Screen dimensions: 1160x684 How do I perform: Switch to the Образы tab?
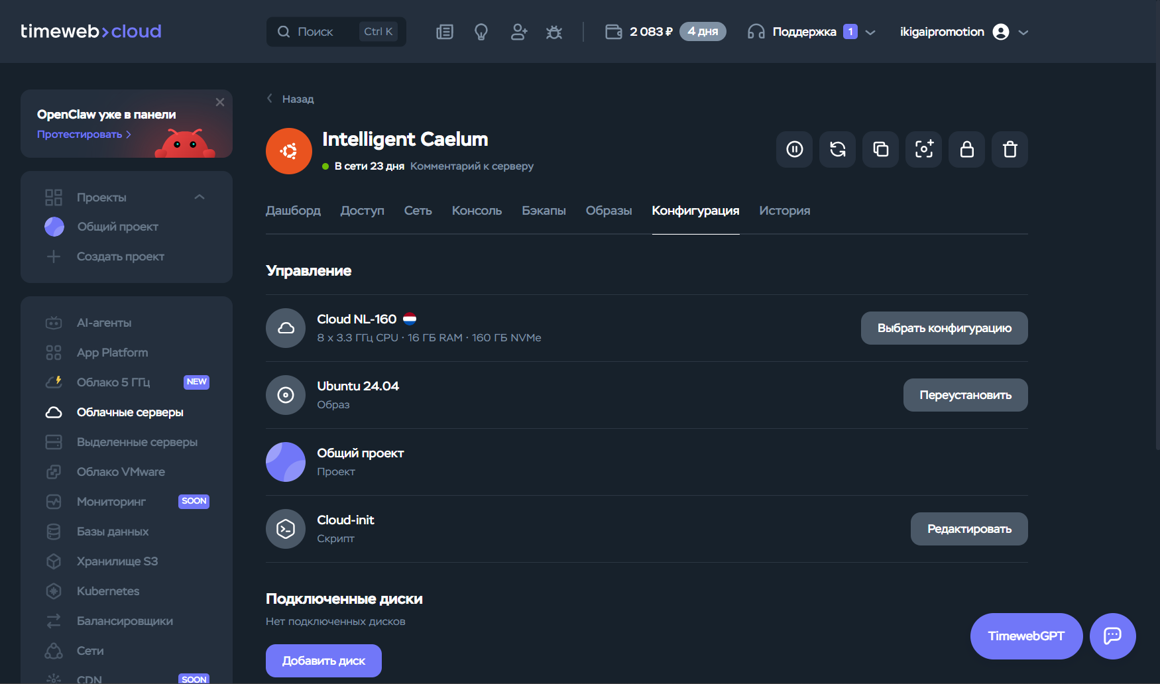(609, 211)
